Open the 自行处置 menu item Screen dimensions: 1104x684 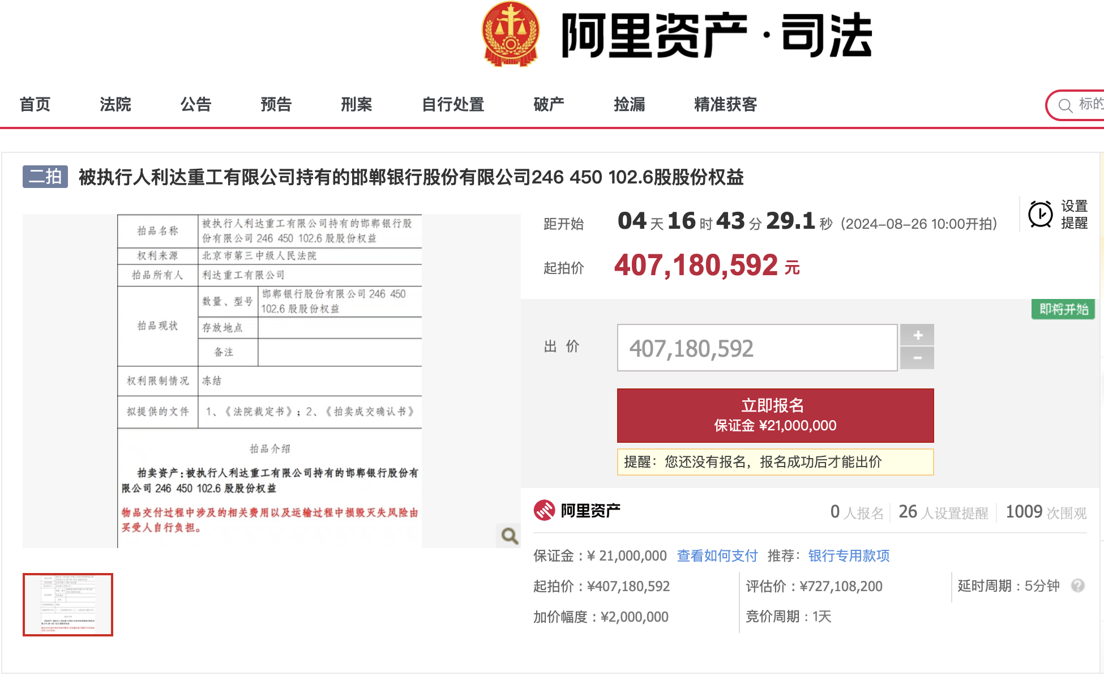click(x=453, y=104)
